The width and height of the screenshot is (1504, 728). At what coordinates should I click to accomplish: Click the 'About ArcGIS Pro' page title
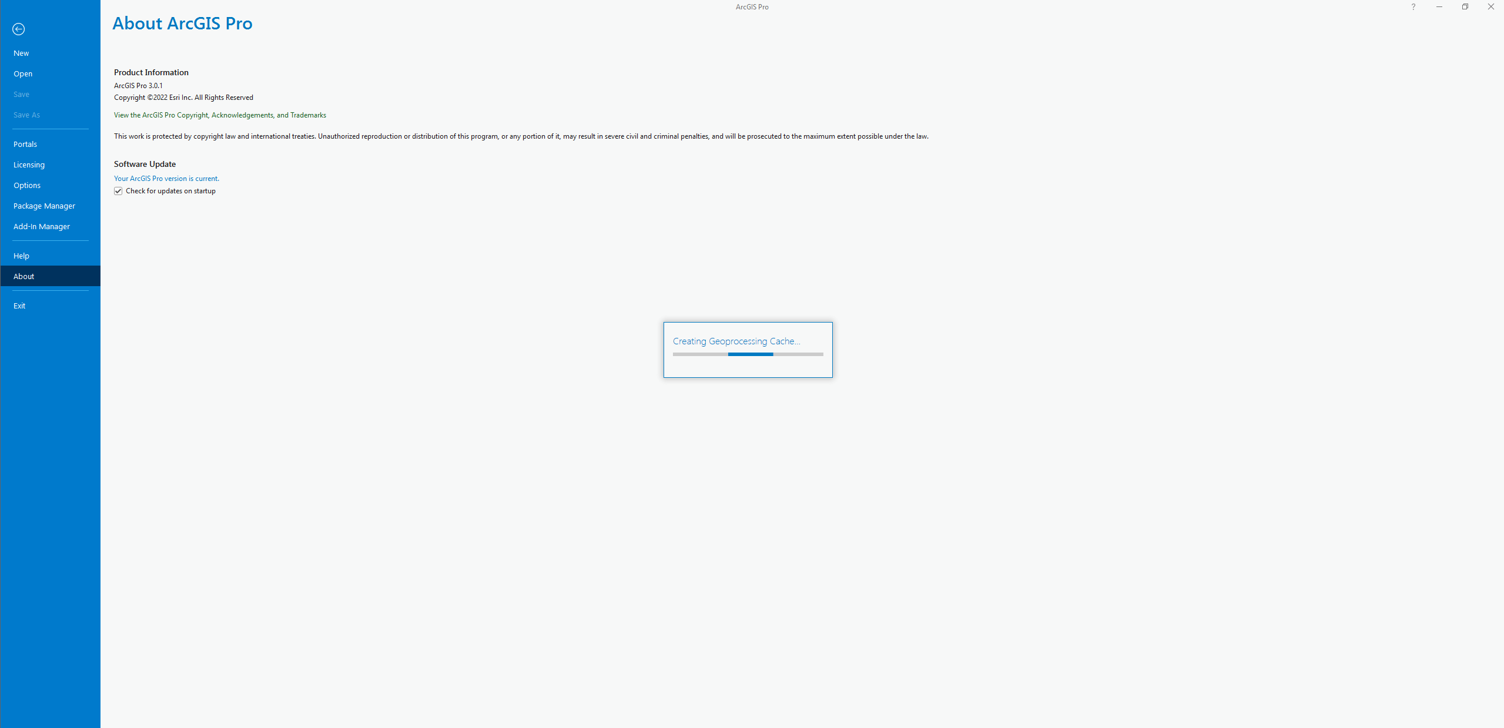tap(182, 24)
